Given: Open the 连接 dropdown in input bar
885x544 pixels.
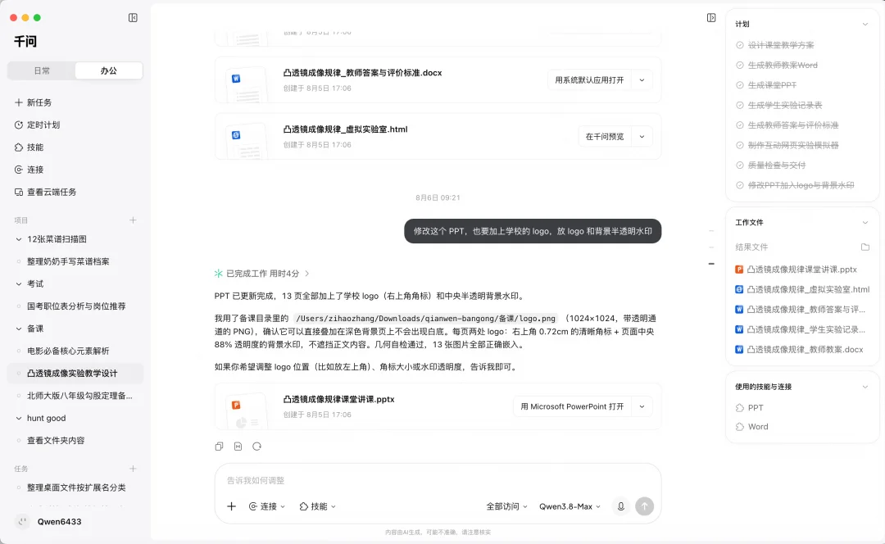Looking at the screenshot, I should tap(267, 506).
